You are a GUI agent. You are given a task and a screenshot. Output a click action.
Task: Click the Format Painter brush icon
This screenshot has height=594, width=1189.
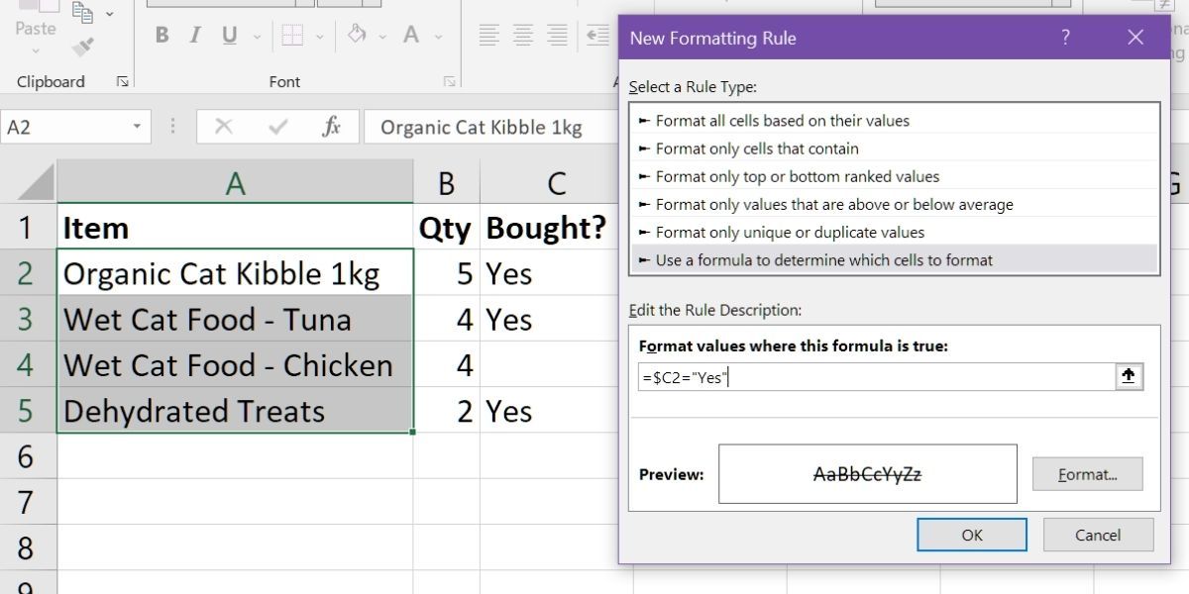(x=83, y=47)
